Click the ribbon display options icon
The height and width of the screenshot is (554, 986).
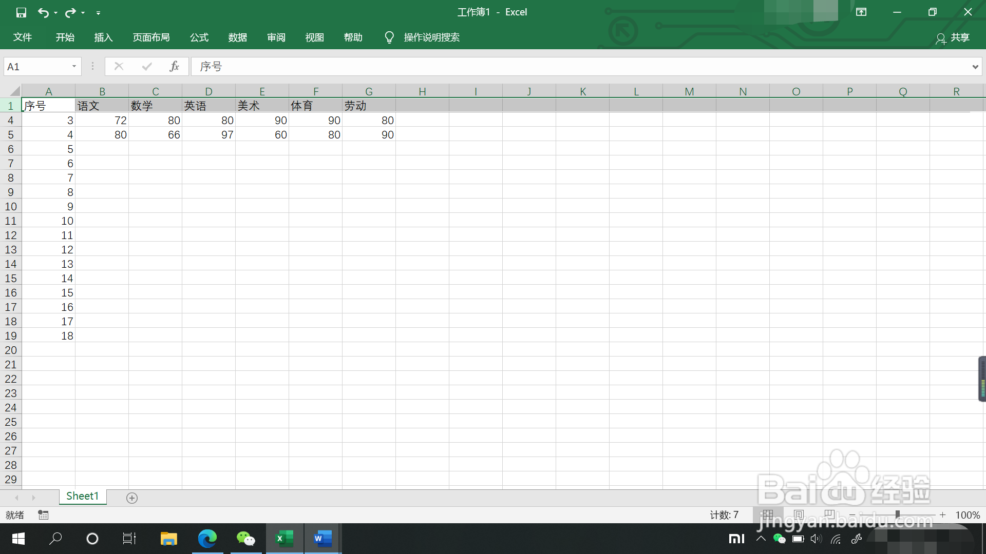(861, 12)
